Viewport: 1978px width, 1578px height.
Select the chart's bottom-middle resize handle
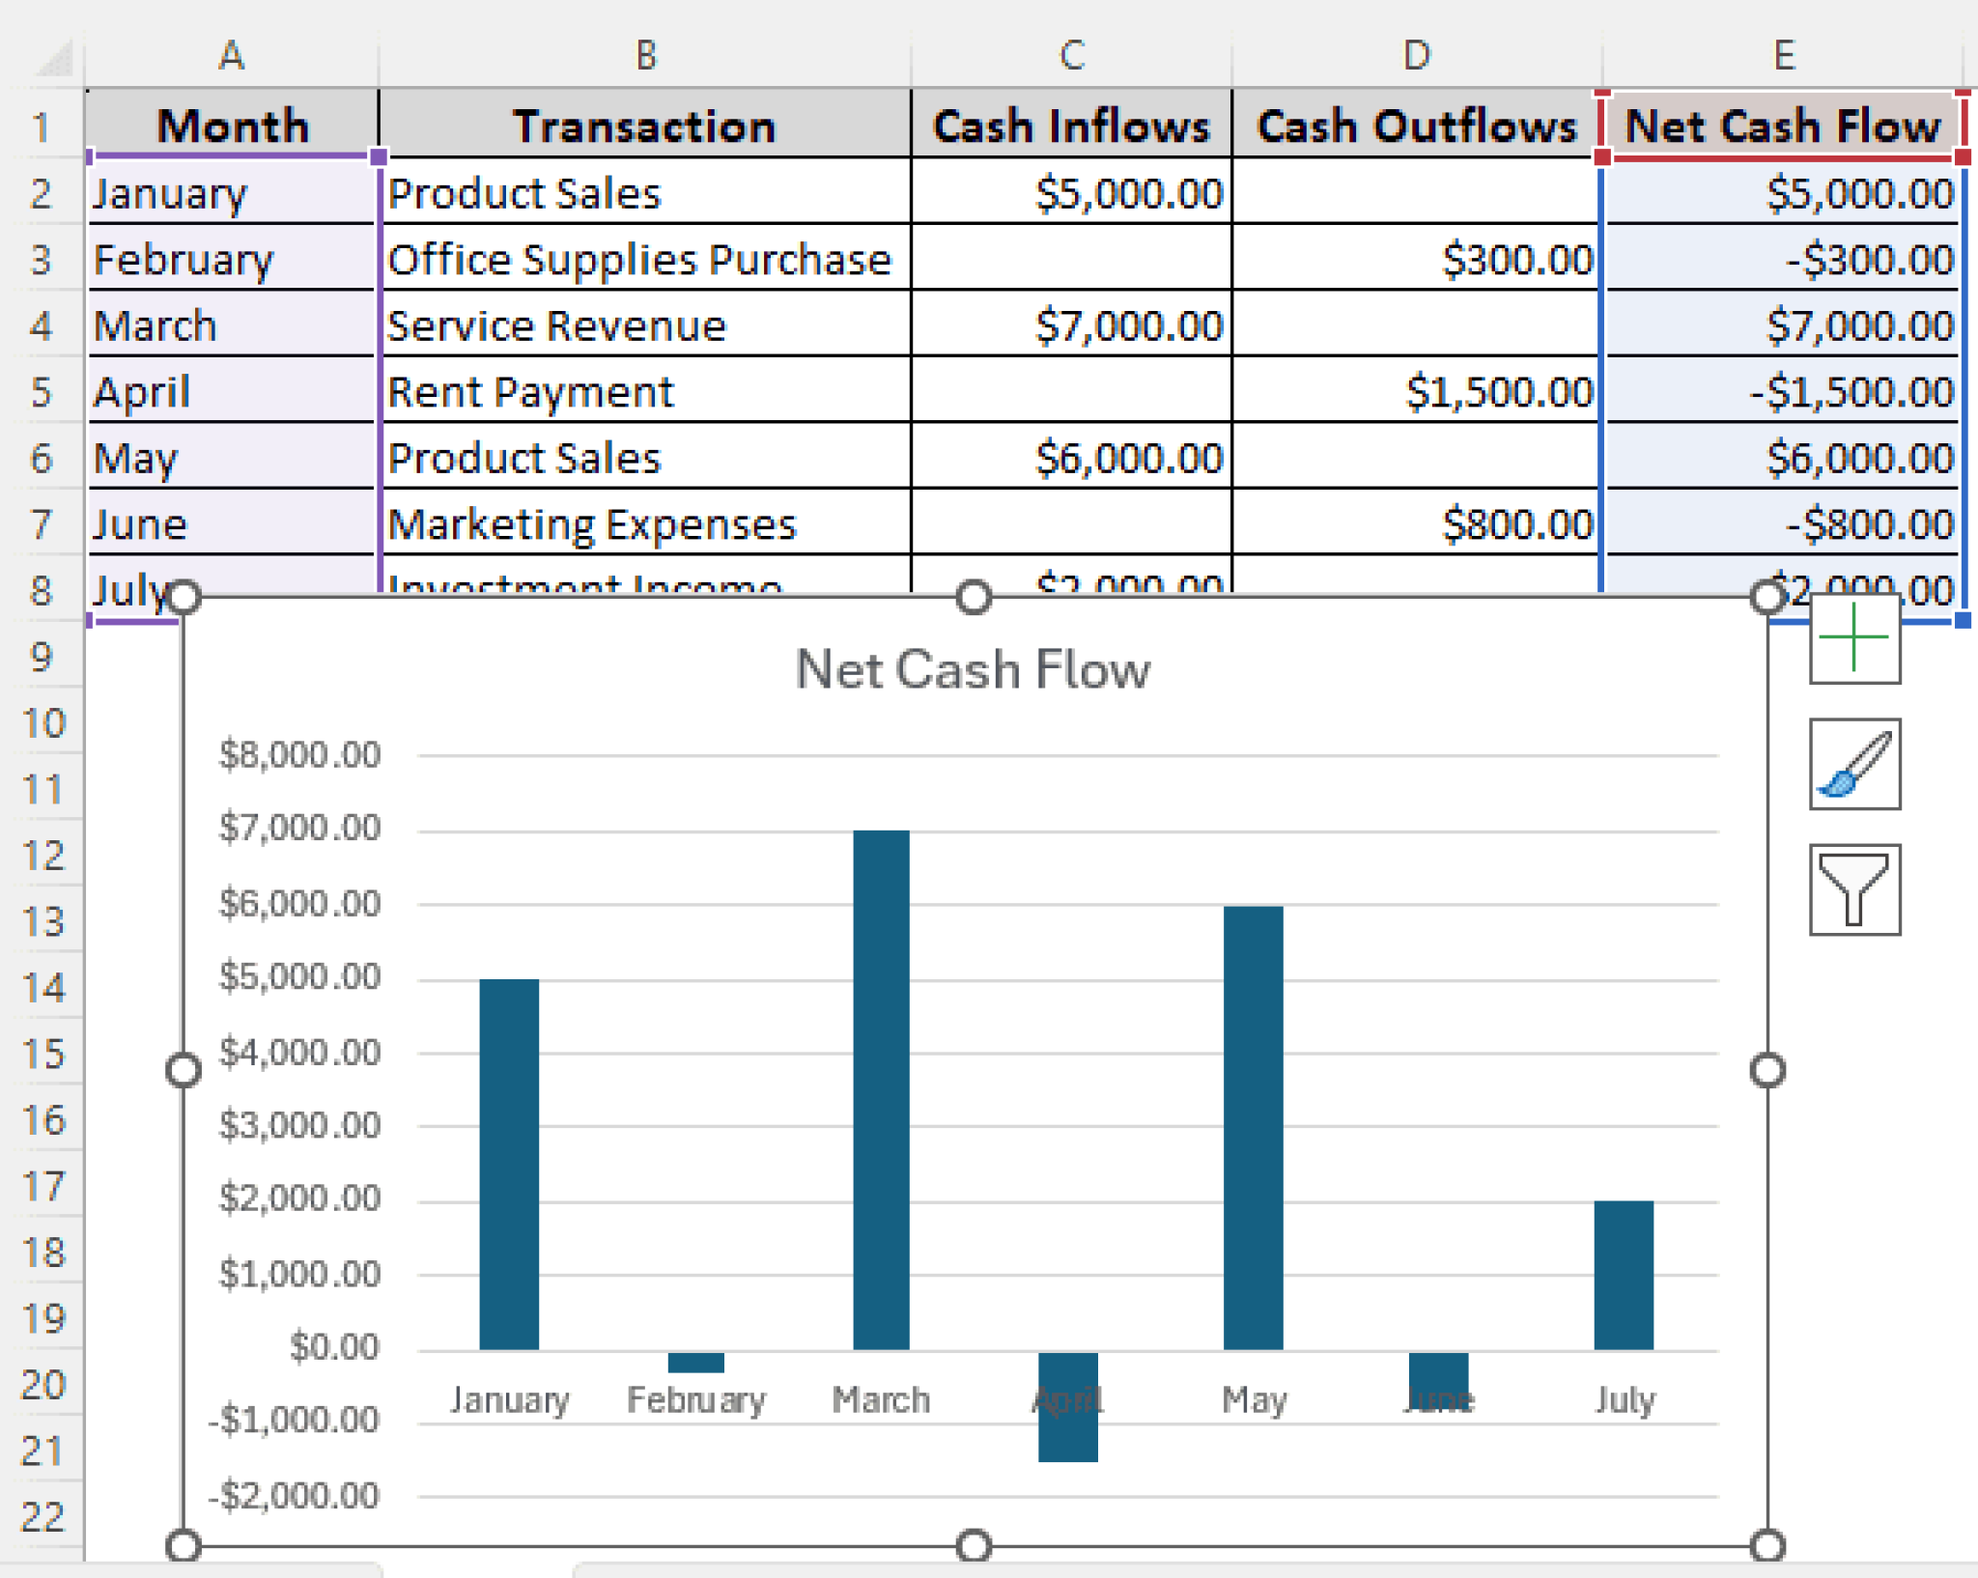pyautogui.click(x=974, y=1546)
